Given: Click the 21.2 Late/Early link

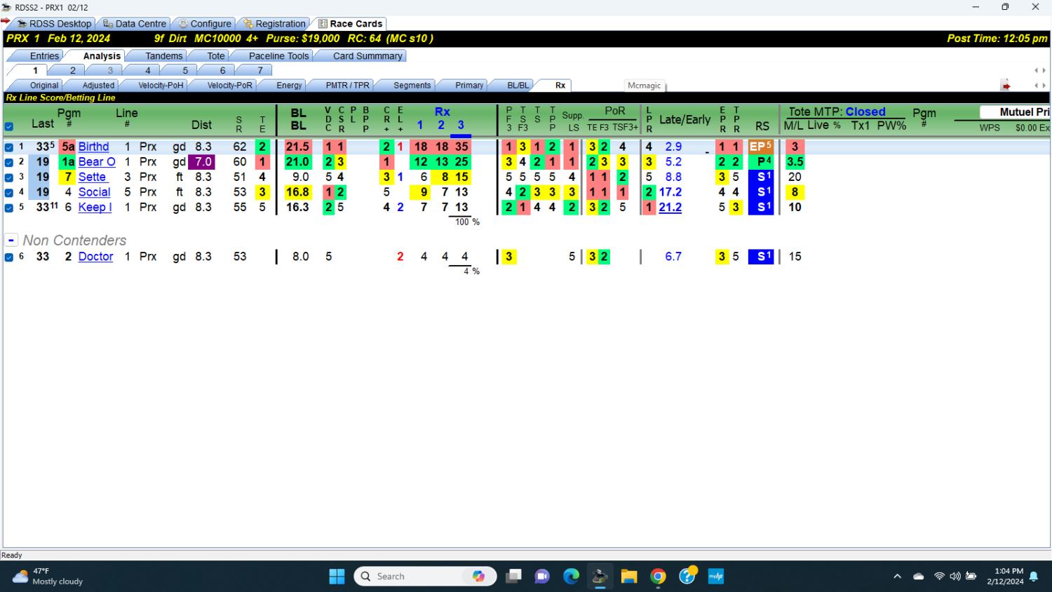Looking at the screenshot, I should pos(670,208).
